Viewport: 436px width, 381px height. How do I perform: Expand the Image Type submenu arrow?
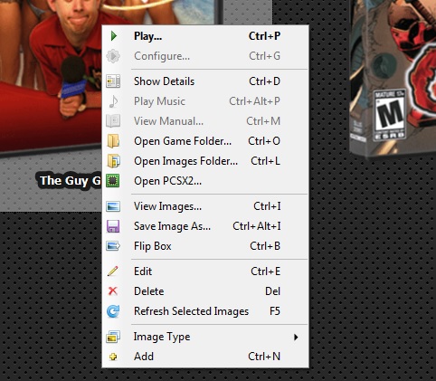coord(296,337)
